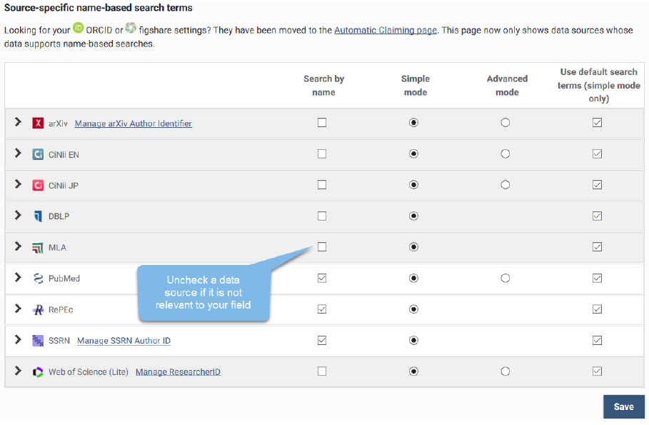649x425 pixels.
Task: Select Advanced mode for Web of Science
Action: click(505, 371)
